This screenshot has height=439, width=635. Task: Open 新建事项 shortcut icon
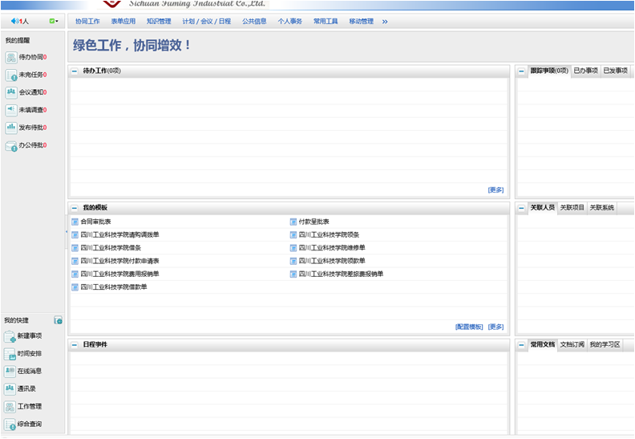click(10, 336)
